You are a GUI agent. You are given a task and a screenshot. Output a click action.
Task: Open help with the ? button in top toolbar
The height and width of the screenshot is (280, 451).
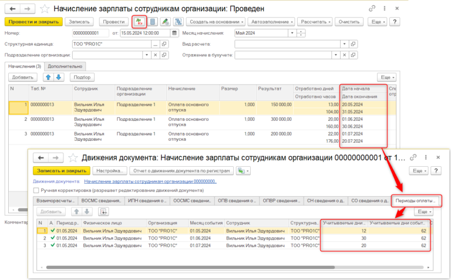click(x=395, y=22)
